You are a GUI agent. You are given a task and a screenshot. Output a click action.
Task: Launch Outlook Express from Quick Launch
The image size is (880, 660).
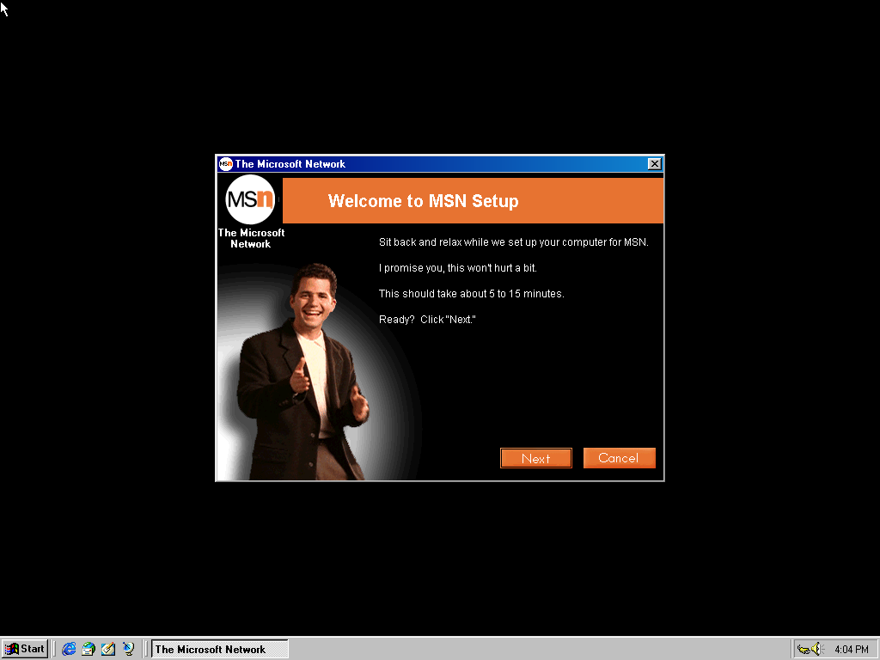[x=89, y=649]
